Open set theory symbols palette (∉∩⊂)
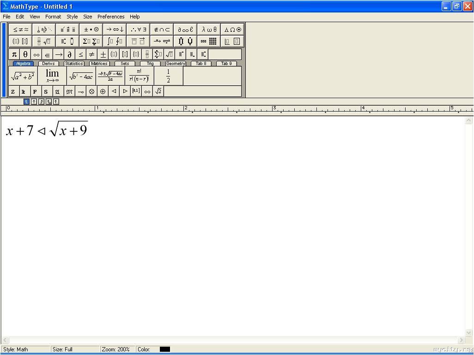This screenshot has width=474, height=355. pyautogui.click(x=162, y=30)
